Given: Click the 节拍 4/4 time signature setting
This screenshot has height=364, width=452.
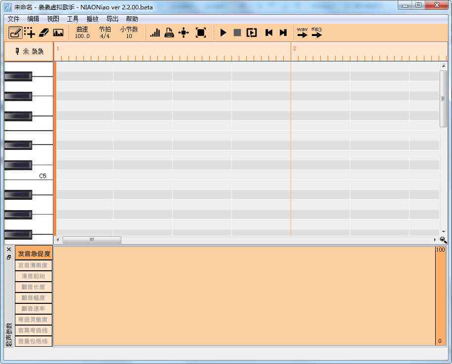Looking at the screenshot, I should [105, 33].
